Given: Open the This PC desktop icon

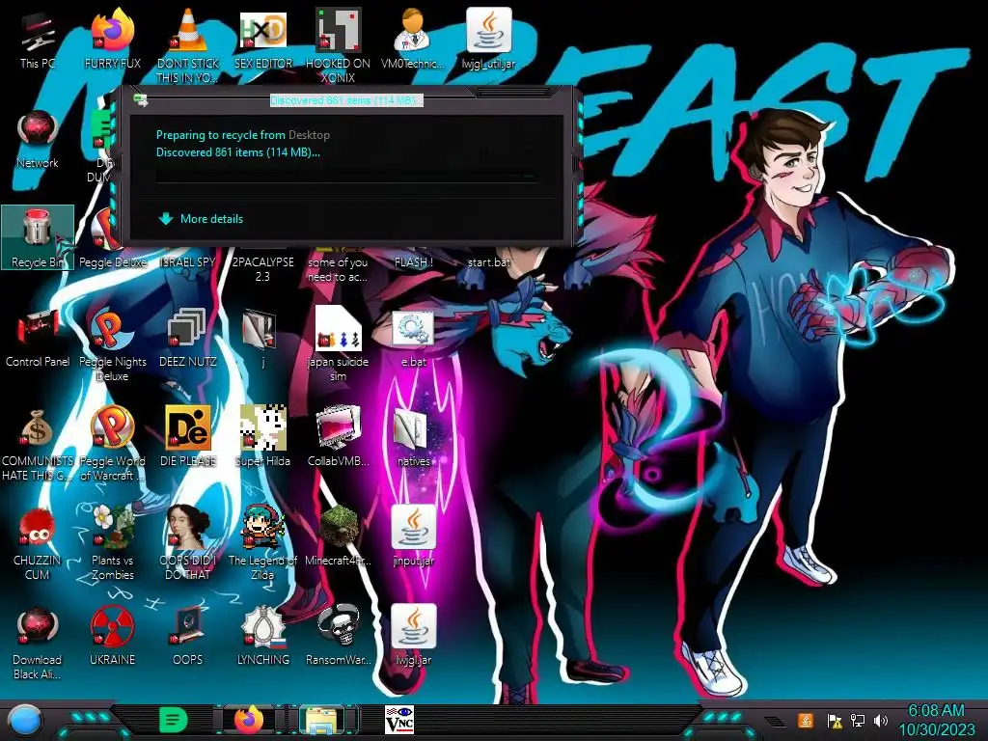Looking at the screenshot, I should point(38,41).
